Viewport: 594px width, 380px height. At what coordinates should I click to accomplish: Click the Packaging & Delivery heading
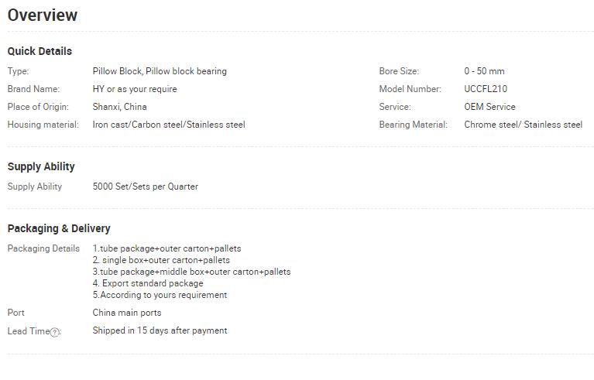(x=59, y=228)
